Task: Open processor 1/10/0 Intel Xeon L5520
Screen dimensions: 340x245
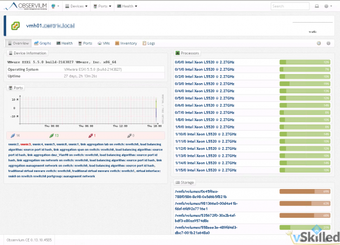Action: (206, 134)
